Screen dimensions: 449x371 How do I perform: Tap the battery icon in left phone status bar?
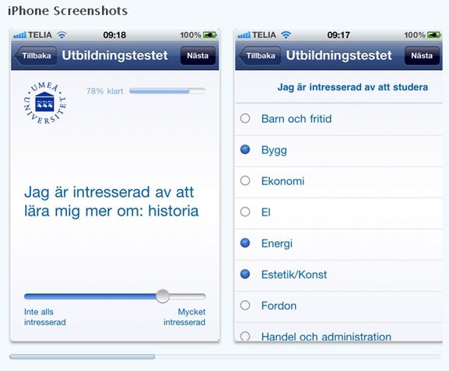(x=210, y=35)
